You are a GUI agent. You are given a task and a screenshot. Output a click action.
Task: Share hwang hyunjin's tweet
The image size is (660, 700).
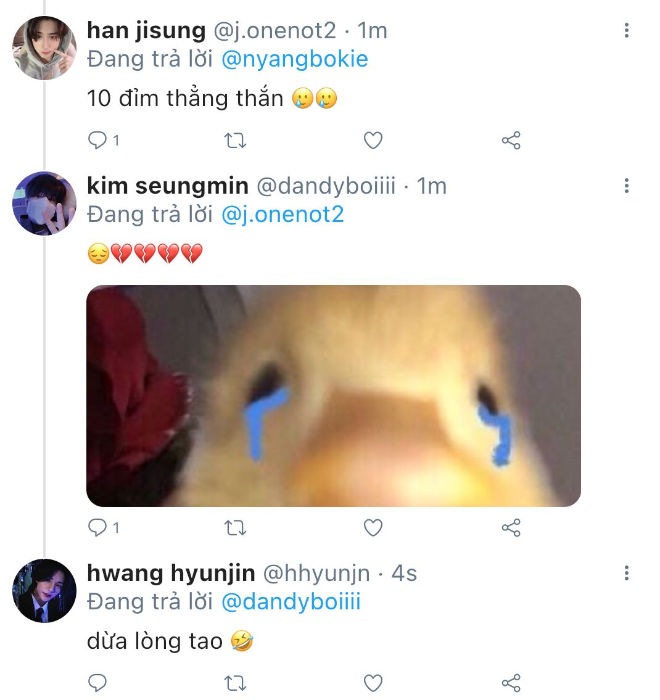coord(511,683)
